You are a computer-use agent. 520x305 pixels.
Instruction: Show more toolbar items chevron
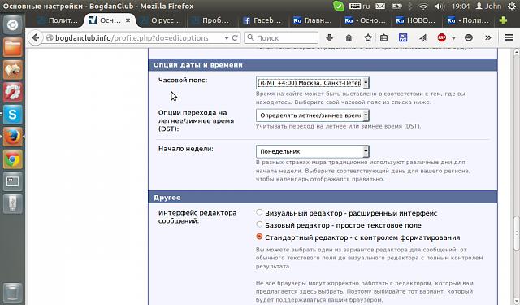487,38
